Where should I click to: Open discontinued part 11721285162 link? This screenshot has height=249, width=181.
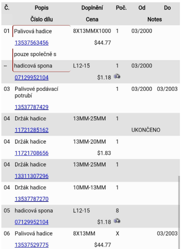(x=31, y=130)
